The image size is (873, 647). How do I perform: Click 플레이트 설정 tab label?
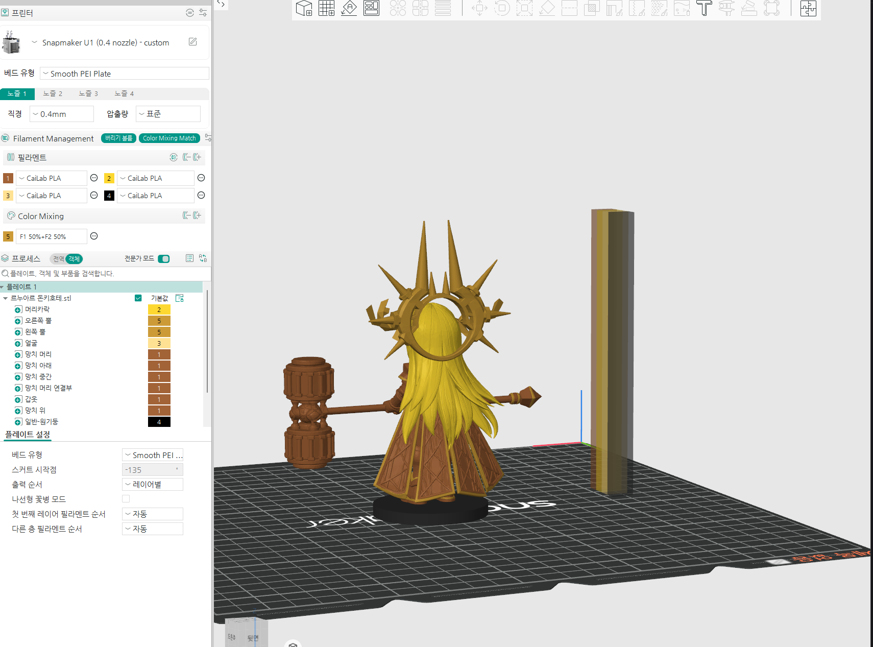pos(28,435)
